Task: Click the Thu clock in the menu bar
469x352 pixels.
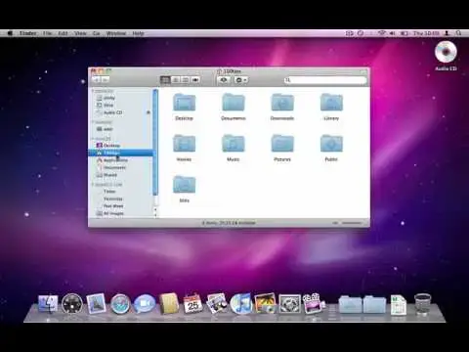Action: (426, 33)
